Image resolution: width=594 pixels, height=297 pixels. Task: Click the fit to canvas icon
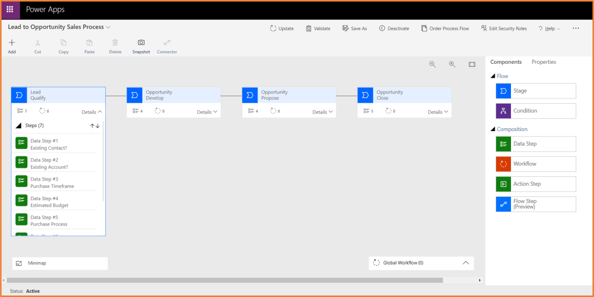pos(472,64)
